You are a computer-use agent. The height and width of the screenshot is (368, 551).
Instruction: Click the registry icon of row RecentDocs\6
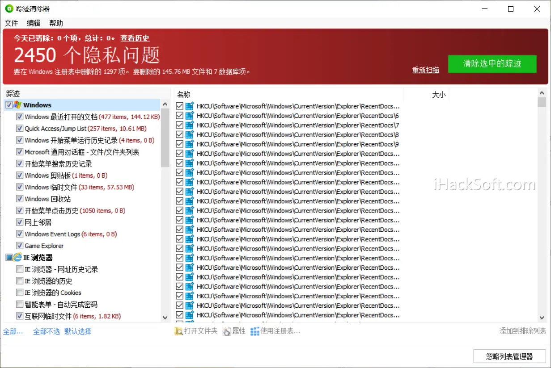190,116
